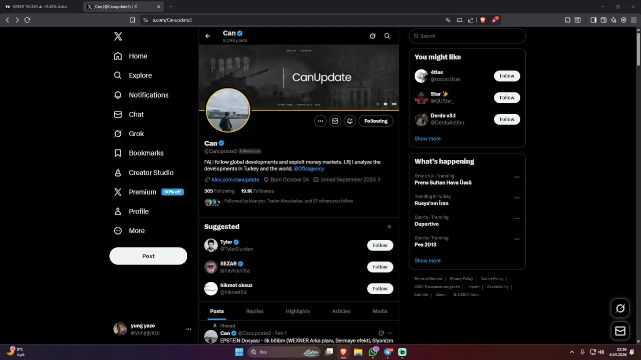The image size is (641, 360).
Task: Open Followed by kaanyor and others link
Action: pyautogui.click(x=288, y=201)
